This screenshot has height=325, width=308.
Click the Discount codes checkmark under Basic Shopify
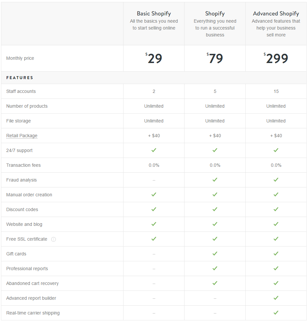click(x=154, y=209)
